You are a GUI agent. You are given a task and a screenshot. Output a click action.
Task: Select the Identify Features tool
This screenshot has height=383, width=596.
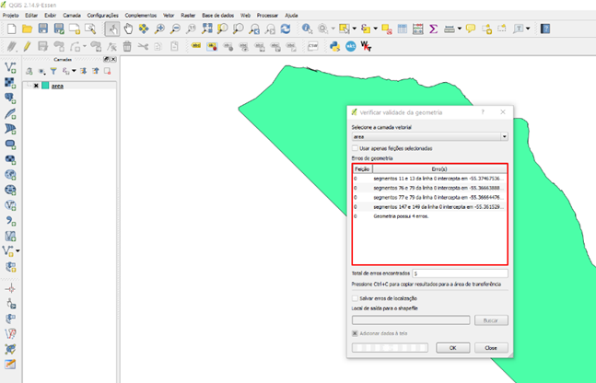[x=307, y=29]
